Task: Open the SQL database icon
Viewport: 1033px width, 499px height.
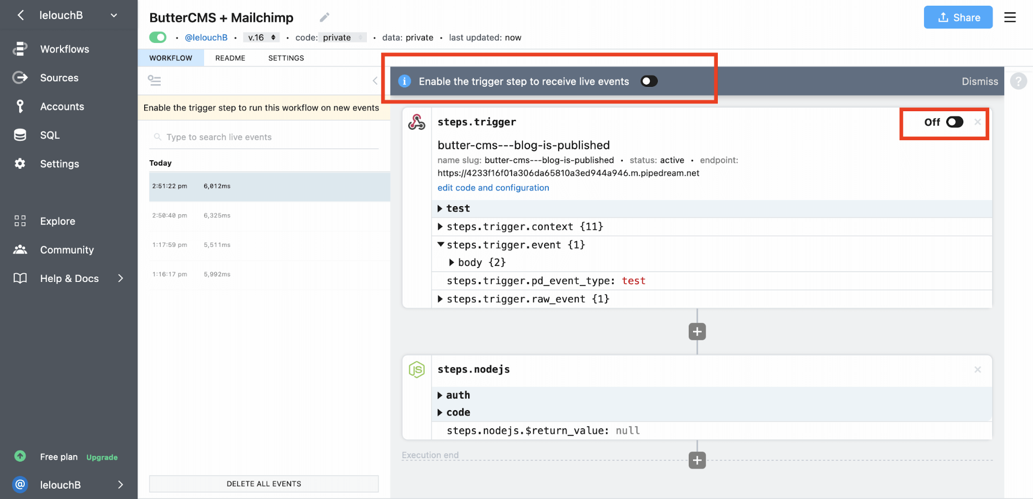Action: (20, 135)
